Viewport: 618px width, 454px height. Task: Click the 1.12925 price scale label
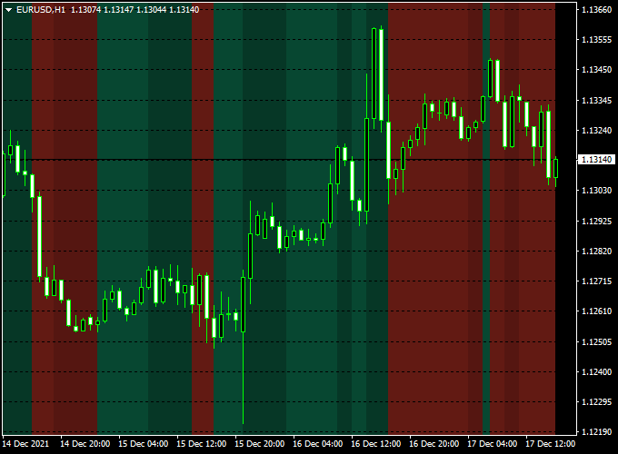[597, 221]
